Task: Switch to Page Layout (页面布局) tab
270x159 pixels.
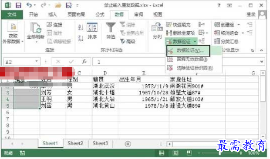Action: 76,15
